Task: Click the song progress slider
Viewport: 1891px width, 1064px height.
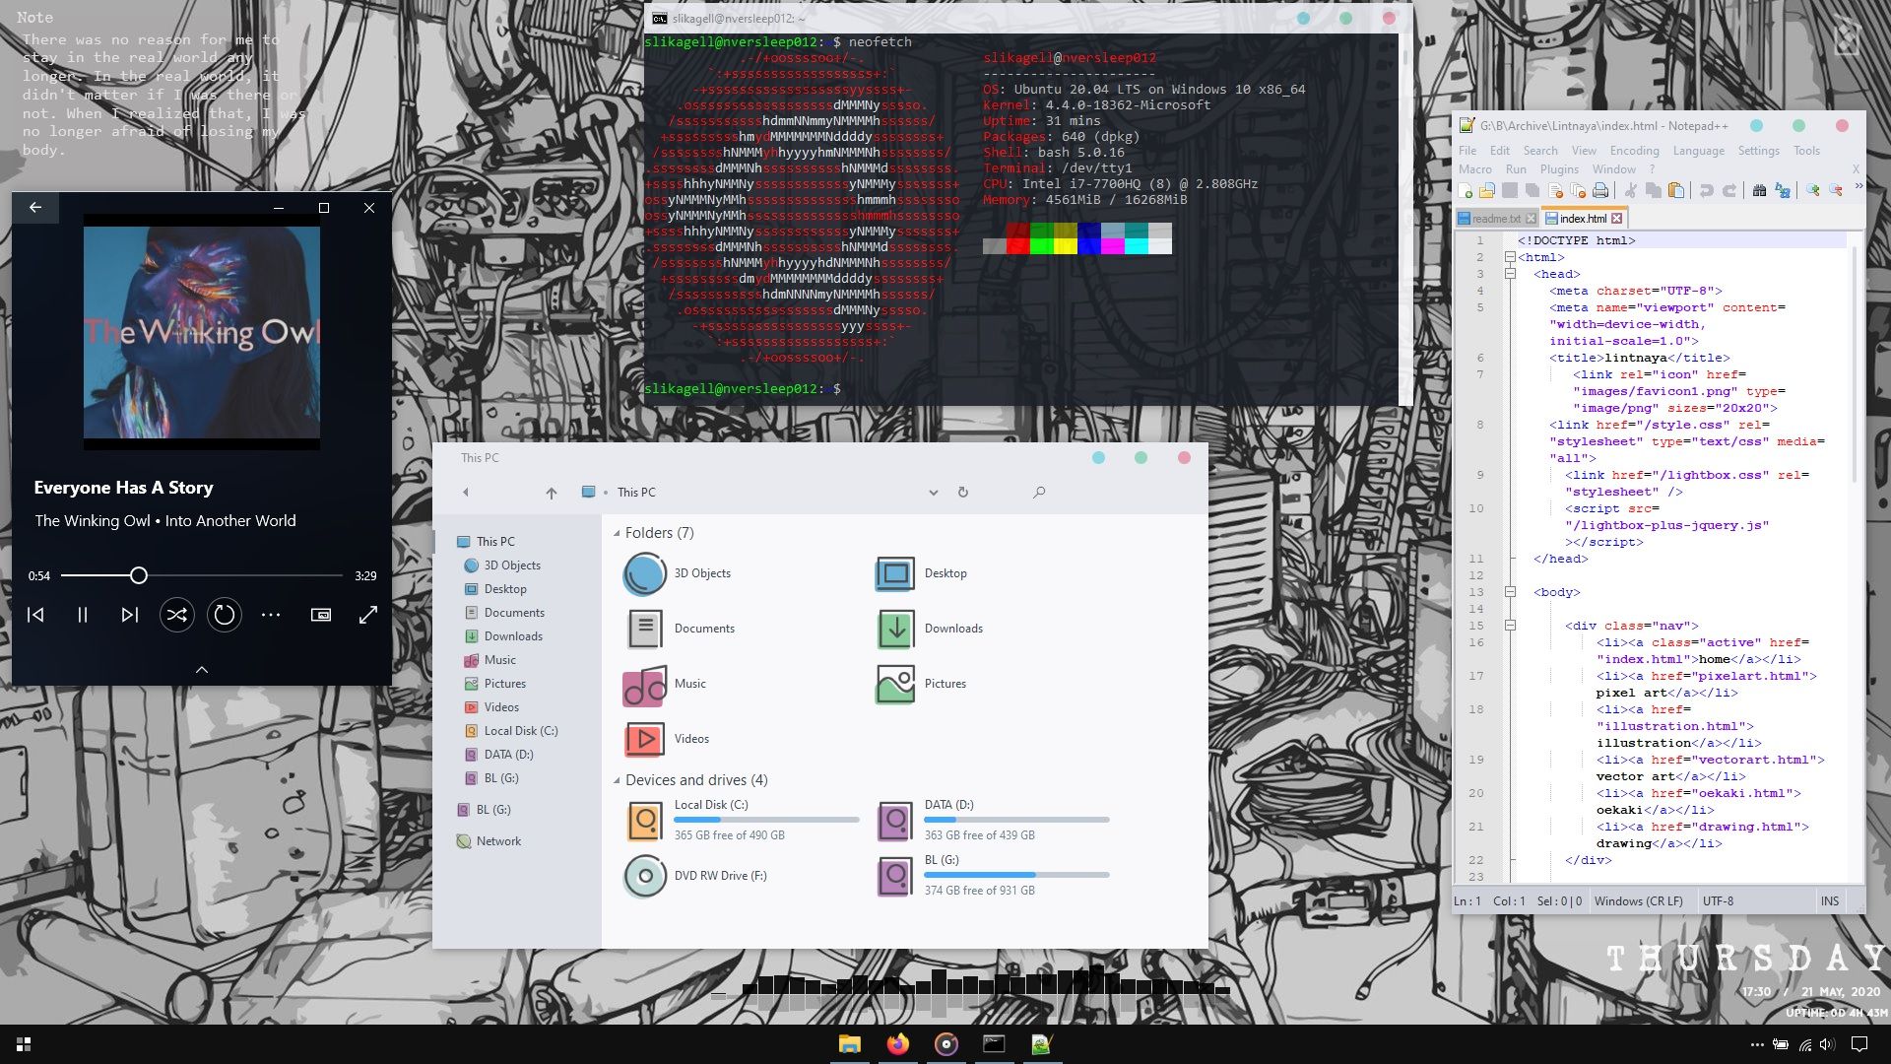Action: pyautogui.click(x=138, y=574)
